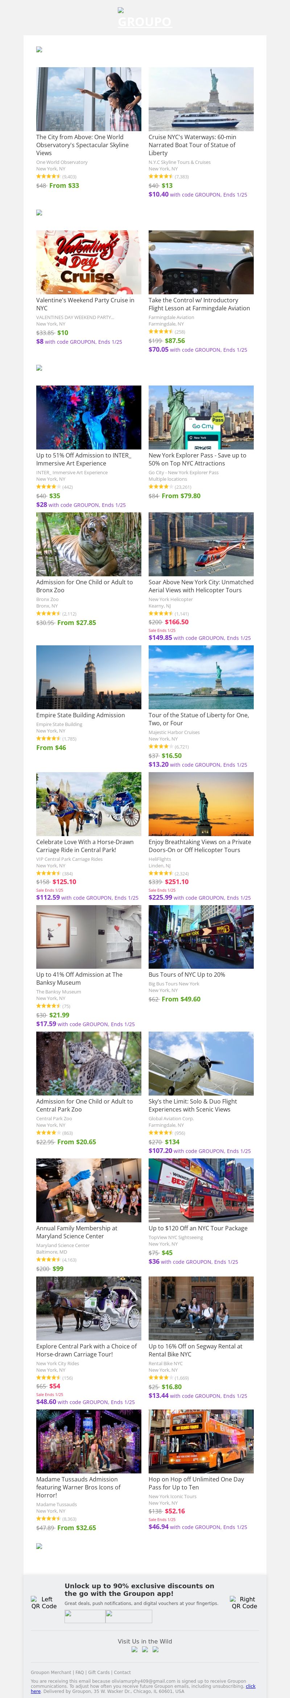
Task: Click the first app store badge
Action: pos(85,1616)
